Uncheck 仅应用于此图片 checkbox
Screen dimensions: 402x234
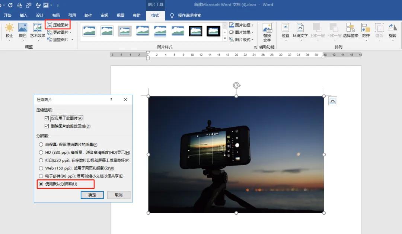pyautogui.click(x=47, y=118)
